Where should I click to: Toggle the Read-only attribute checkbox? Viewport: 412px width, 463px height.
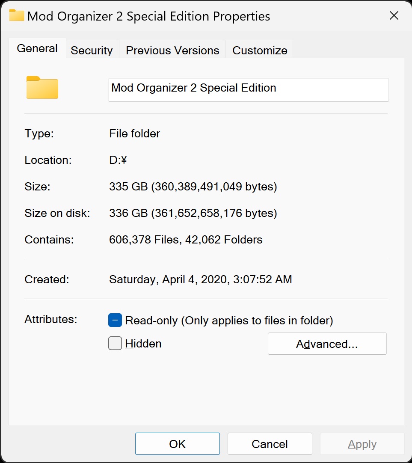coord(115,320)
